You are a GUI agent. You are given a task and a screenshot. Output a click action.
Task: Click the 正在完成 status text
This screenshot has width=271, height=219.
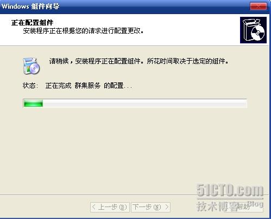click(x=58, y=86)
